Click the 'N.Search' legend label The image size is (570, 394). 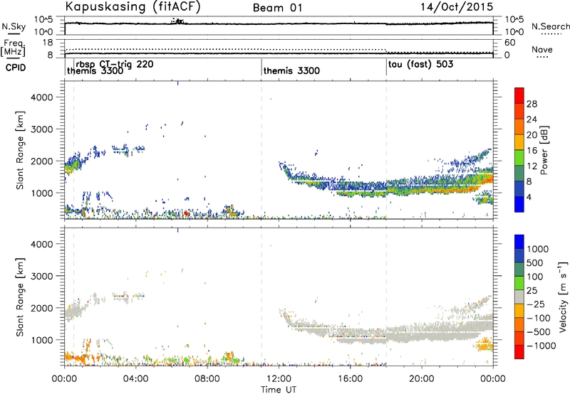[550, 26]
